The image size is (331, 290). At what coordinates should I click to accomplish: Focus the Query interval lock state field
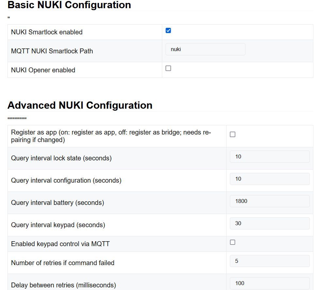tap(270, 157)
